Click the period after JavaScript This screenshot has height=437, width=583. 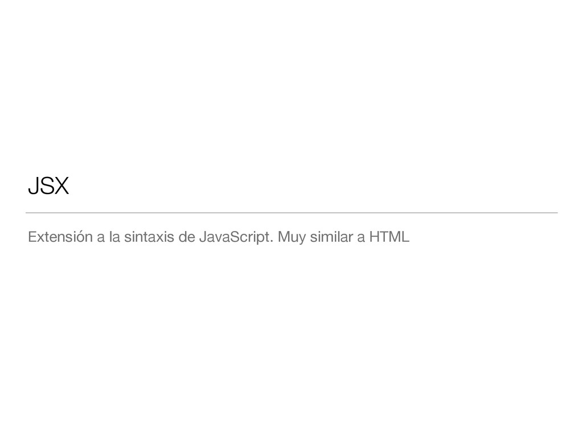pos(272,241)
